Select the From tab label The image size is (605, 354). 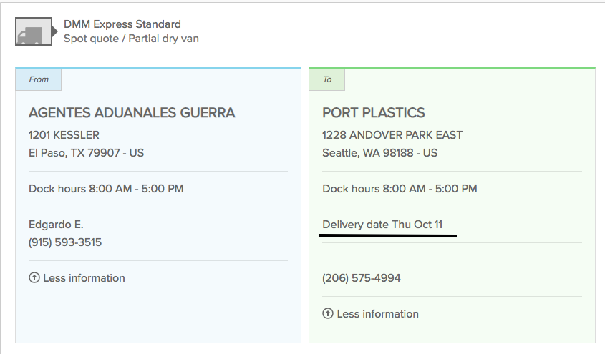pos(38,79)
